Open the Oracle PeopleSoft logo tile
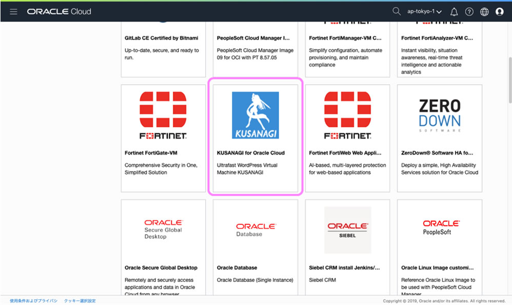 440,227
